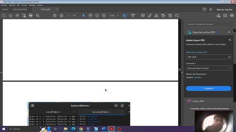Collapse the Exportar archivo PDF section
236x132 pixels.
pos(229,32)
